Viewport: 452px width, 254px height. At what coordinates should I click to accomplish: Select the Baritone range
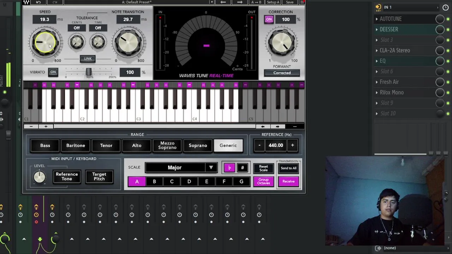(x=76, y=145)
